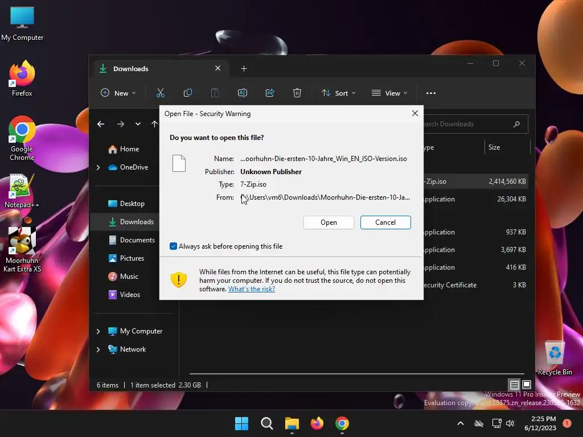583x437 pixels.
Task: Select the row sized 2,414,560 KB
Action: [475, 182]
